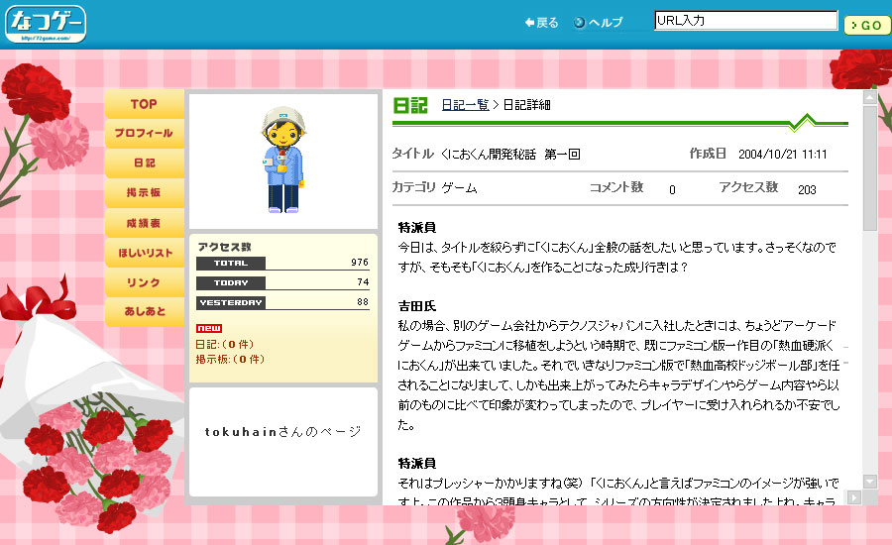Open the TOP menu tab
The width and height of the screenshot is (892, 545).
tap(144, 104)
